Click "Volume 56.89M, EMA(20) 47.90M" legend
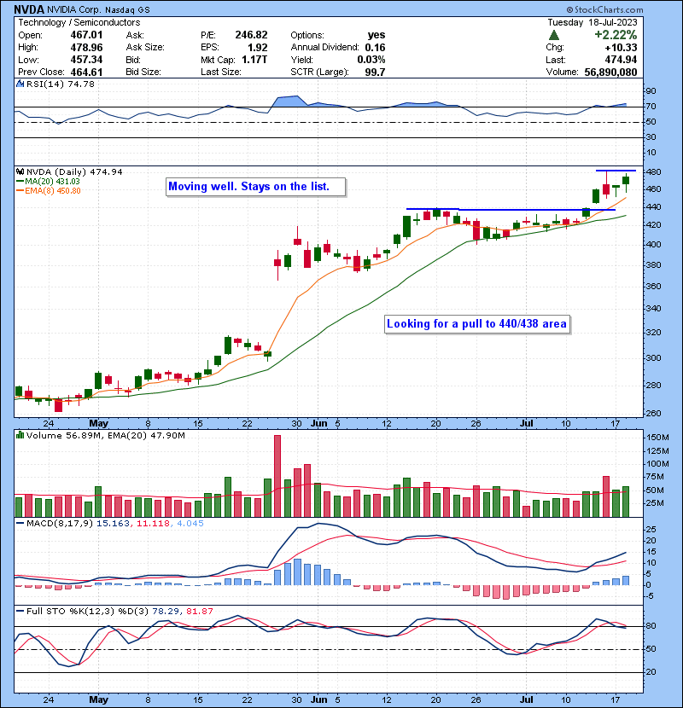 pos(105,435)
